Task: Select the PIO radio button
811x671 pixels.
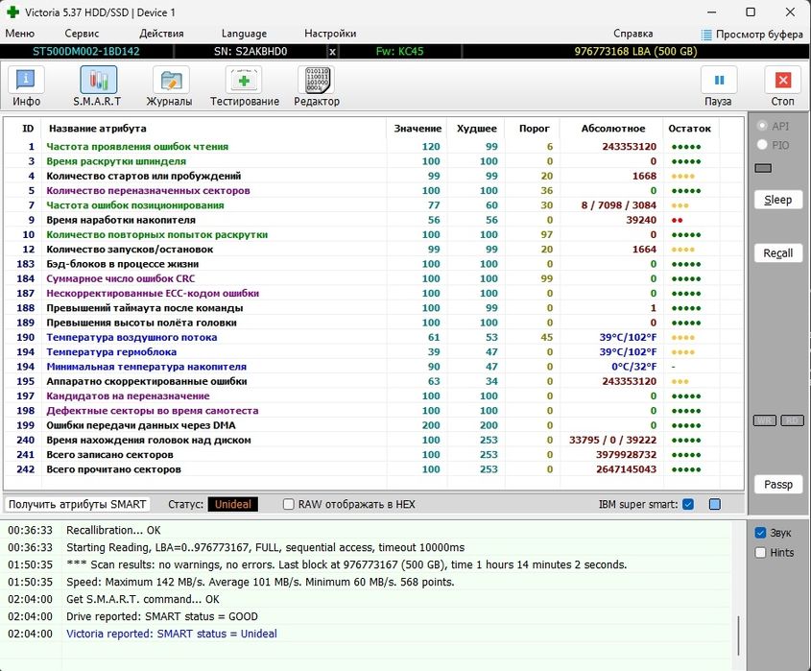Action: click(762, 145)
